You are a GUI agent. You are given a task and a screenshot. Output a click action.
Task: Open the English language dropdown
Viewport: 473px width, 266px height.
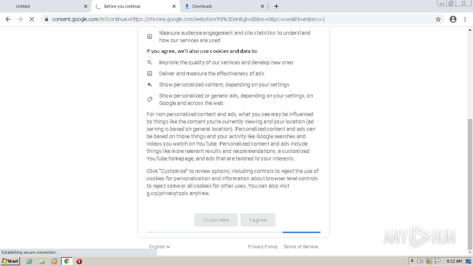pos(159,247)
